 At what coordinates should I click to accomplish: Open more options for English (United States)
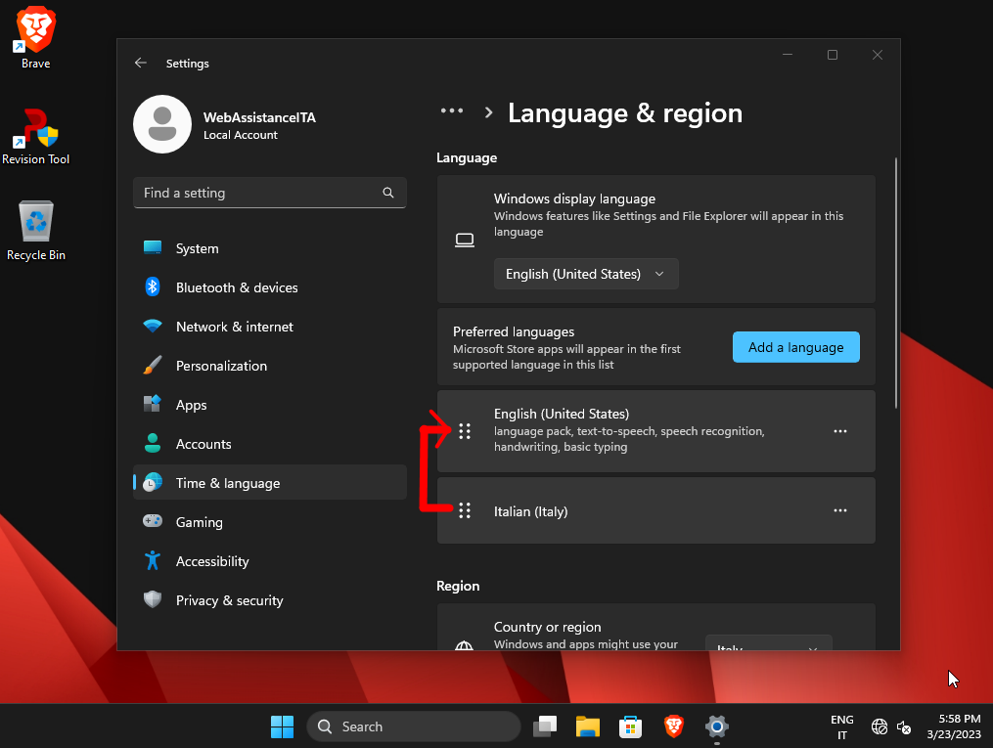(840, 431)
